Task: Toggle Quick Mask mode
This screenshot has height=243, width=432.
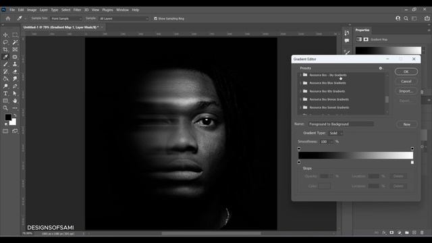Action: pos(5,131)
